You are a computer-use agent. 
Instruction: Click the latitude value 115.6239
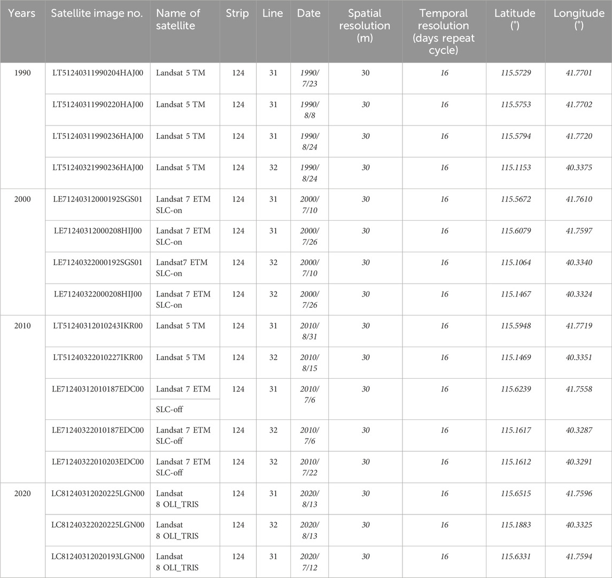(x=516, y=389)
